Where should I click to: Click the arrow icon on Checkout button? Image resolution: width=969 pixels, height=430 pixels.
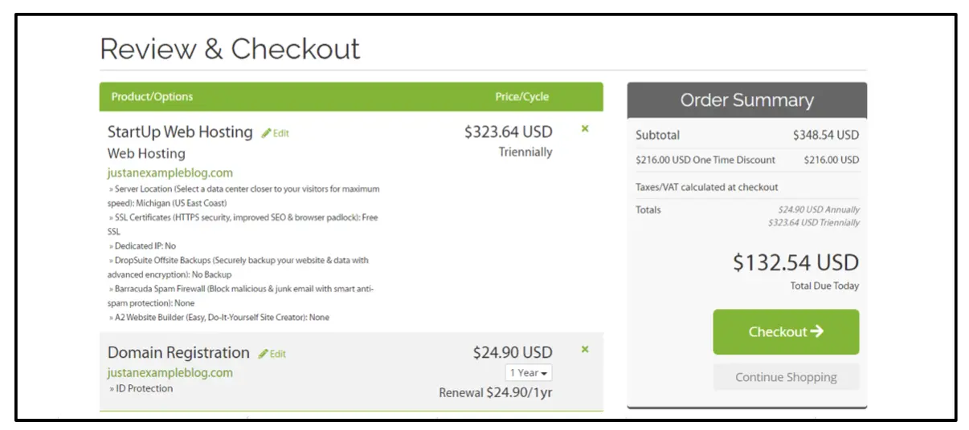coord(817,331)
